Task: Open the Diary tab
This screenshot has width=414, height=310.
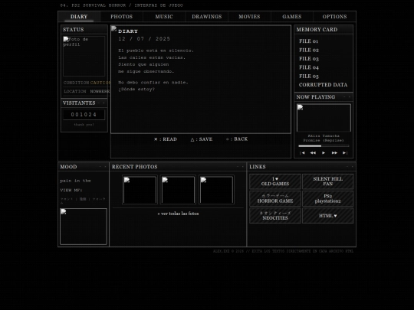Action: tap(79, 17)
